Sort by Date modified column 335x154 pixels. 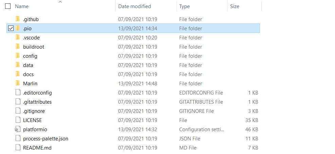[x=134, y=6]
